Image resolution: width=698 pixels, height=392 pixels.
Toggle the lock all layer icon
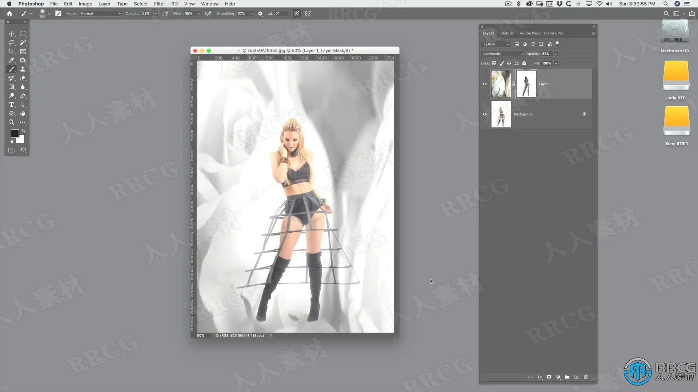524,63
